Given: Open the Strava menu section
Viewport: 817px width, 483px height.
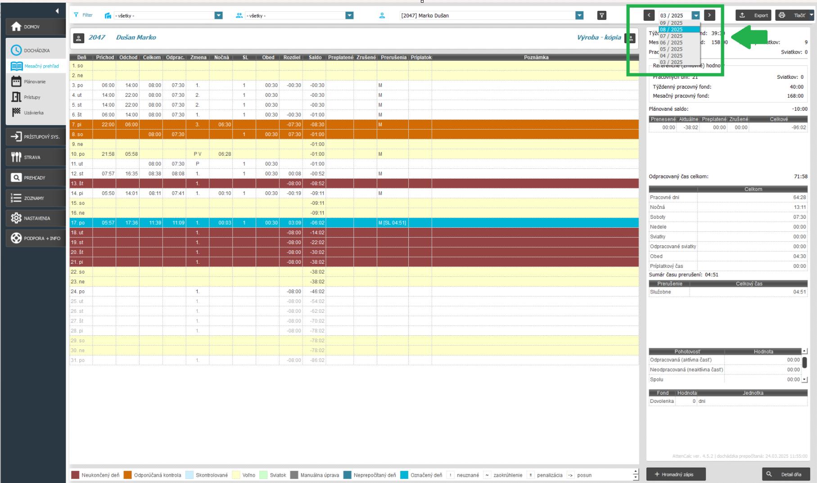Looking at the screenshot, I should [36, 157].
